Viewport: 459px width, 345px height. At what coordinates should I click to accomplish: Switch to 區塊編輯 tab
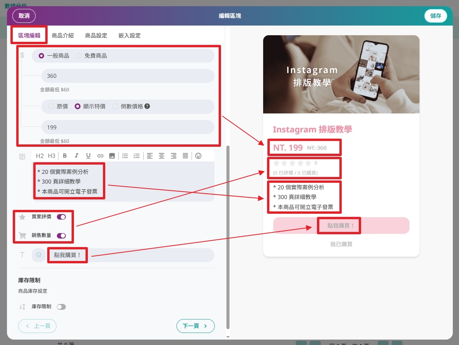tap(29, 36)
